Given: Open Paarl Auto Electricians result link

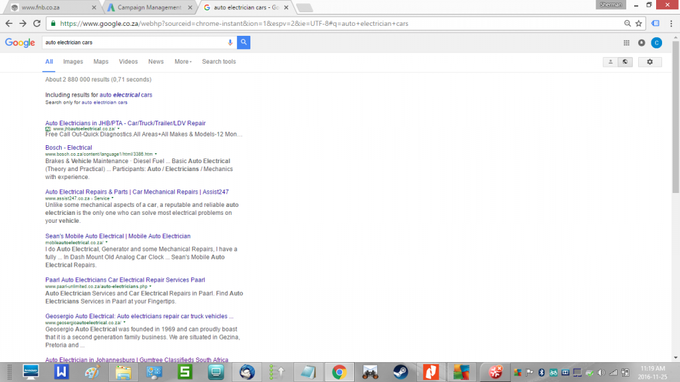Looking at the screenshot, I should tap(125, 280).
